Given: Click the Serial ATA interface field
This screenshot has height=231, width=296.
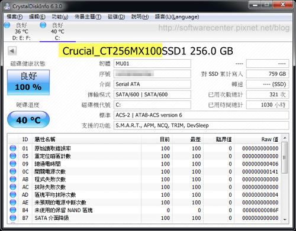Looking at the screenshot, I should click(152, 84).
